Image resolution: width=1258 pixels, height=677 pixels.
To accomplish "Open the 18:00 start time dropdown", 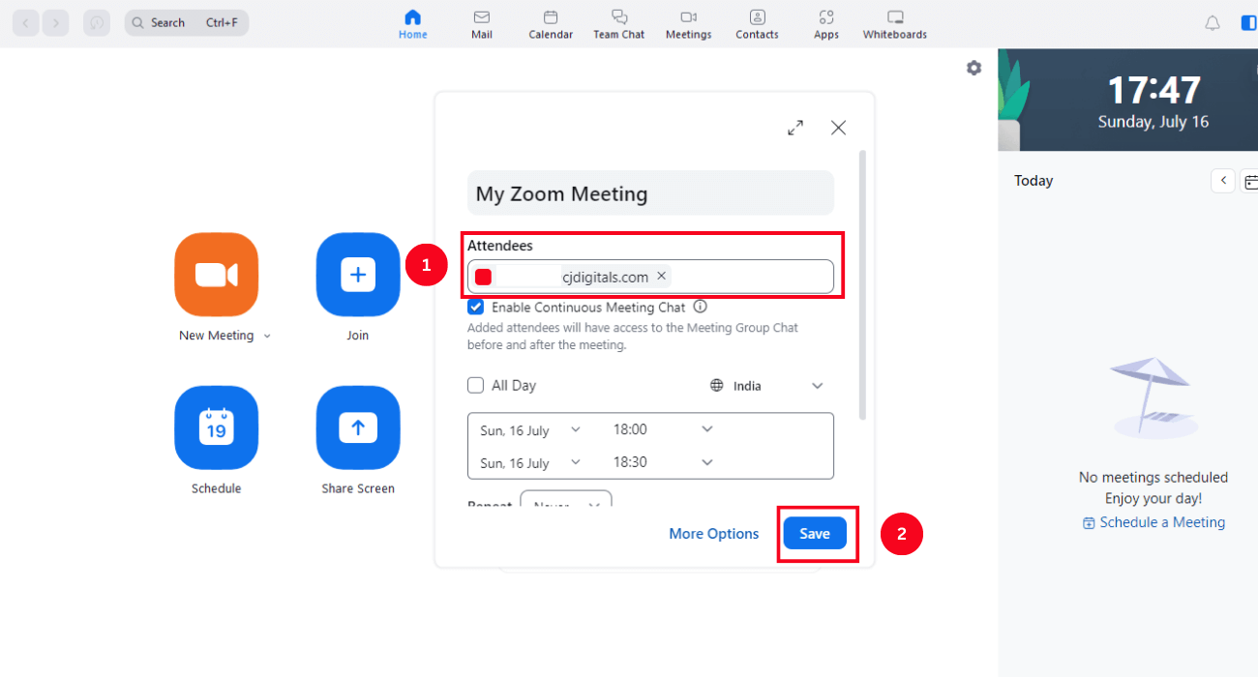I will (663, 429).
